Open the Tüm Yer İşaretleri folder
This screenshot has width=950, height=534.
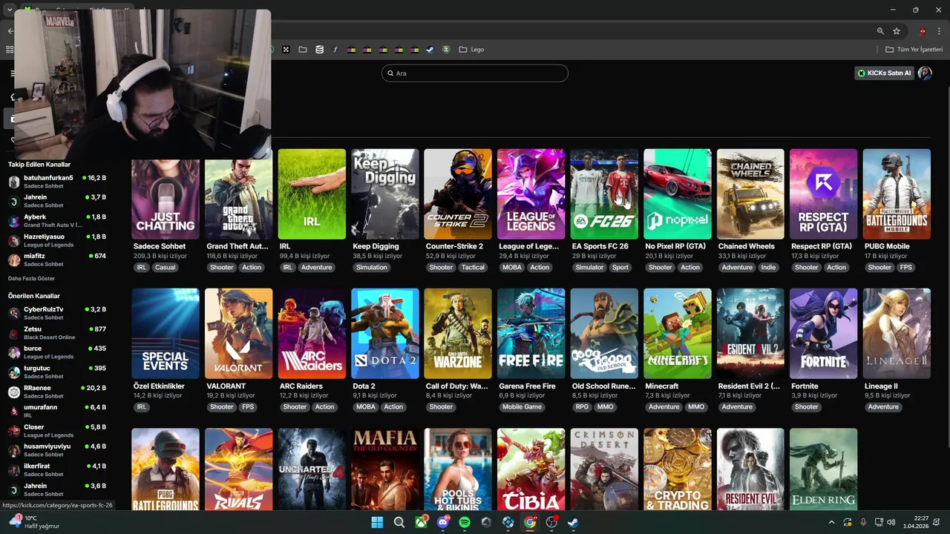click(x=914, y=50)
